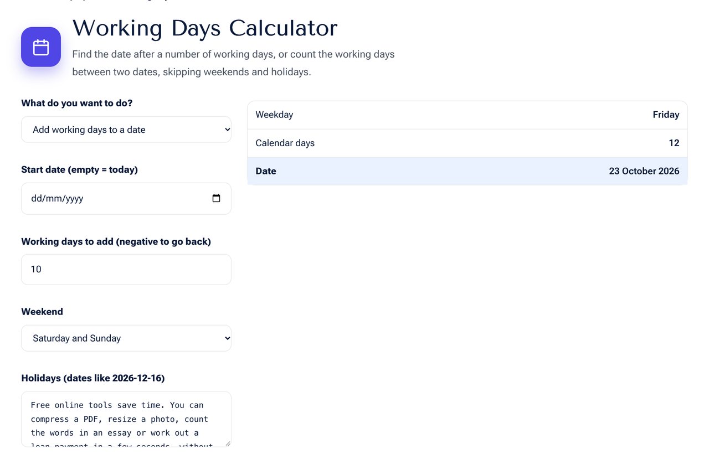Click the calendar days value '12'
Image resolution: width=709 pixels, height=454 pixels.
674,143
